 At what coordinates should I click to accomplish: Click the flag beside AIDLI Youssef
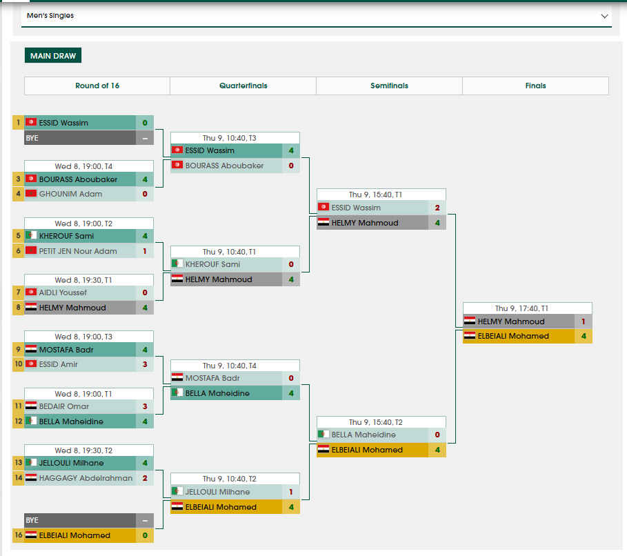click(31, 292)
